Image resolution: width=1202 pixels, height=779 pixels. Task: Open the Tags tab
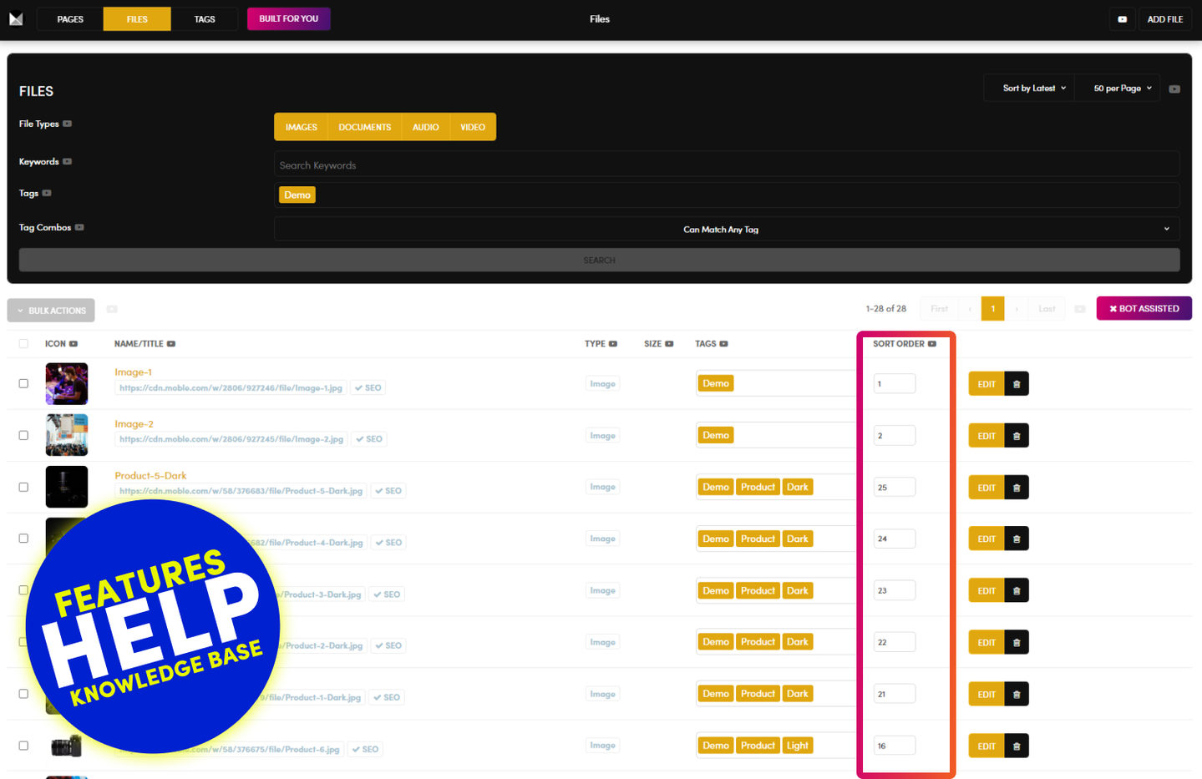pyautogui.click(x=205, y=19)
